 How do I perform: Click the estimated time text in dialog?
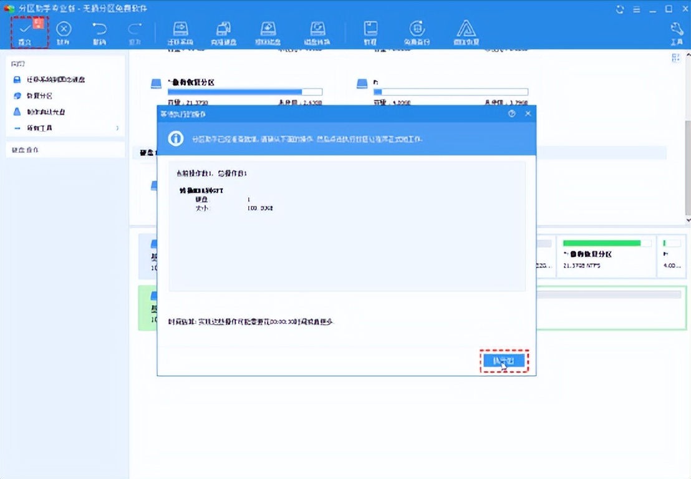click(x=251, y=322)
